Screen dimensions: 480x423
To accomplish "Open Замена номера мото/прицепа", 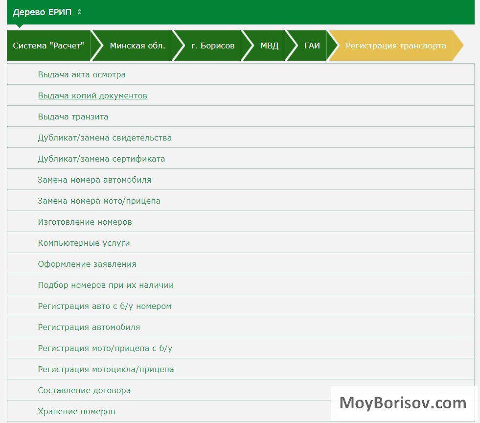I will coord(99,201).
